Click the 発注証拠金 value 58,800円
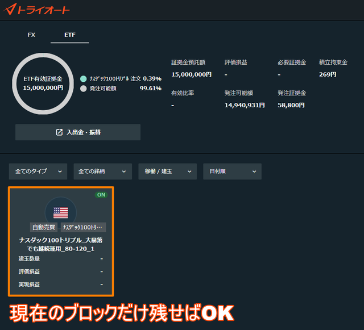This screenshot has height=330, width=364. click(291, 105)
